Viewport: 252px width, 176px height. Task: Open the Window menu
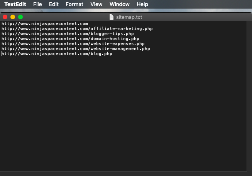(x=120, y=4)
